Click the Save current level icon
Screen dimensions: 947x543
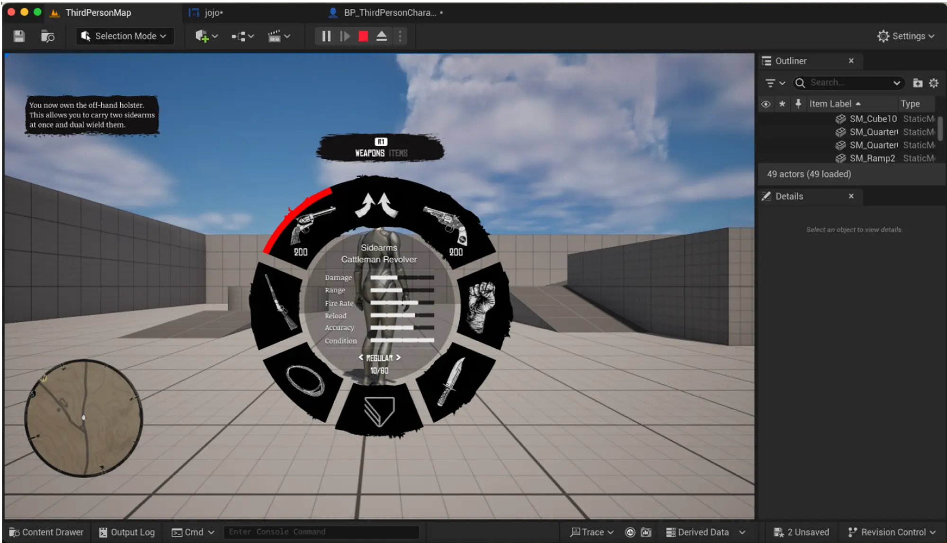tap(19, 36)
